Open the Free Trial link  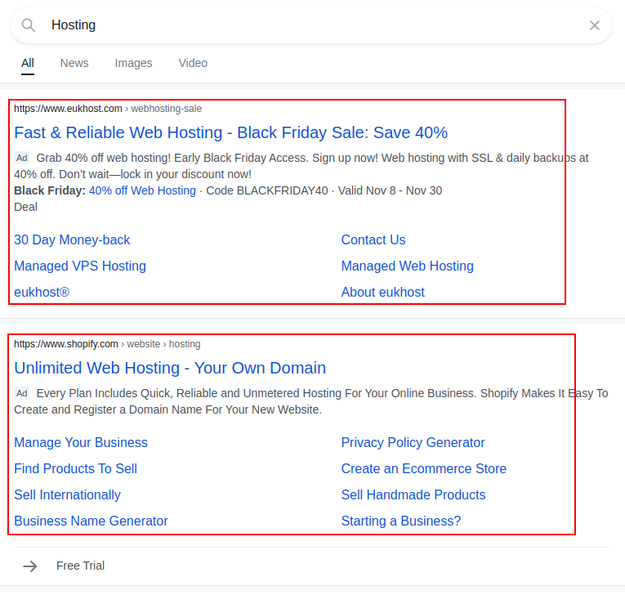(x=81, y=566)
